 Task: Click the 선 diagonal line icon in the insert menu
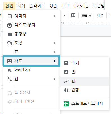(x=10, y=79)
